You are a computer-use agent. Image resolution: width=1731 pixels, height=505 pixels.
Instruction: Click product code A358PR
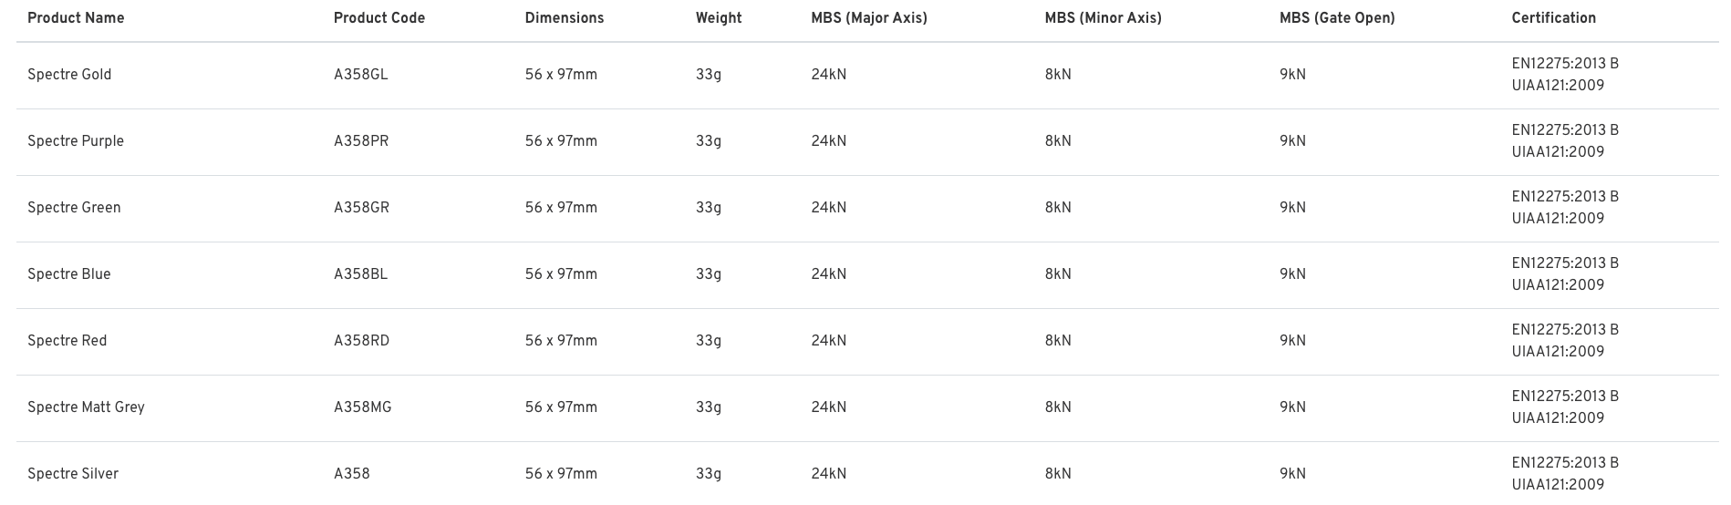(x=361, y=141)
